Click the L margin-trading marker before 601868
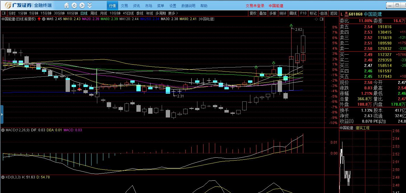406x193 pixels. coord(342,14)
